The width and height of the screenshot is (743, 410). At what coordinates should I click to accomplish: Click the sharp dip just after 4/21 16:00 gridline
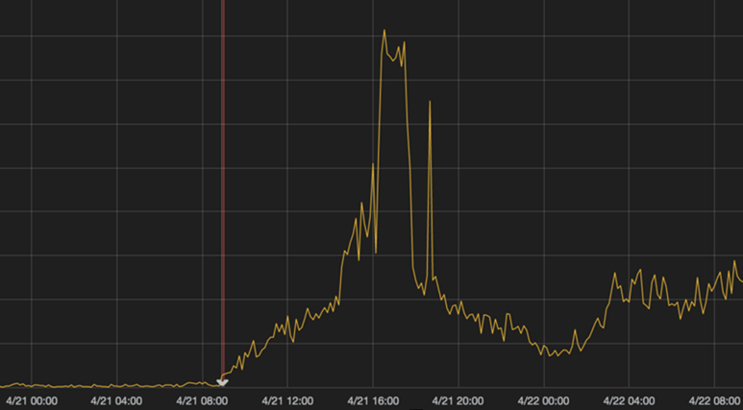click(x=376, y=253)
